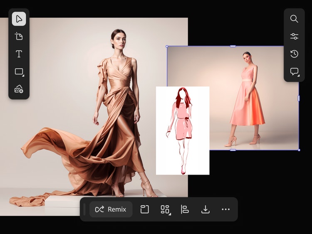The width and height of the screenshot is (312, 234).
Task: Click the top-left corner selection handle
Action: 167,46
